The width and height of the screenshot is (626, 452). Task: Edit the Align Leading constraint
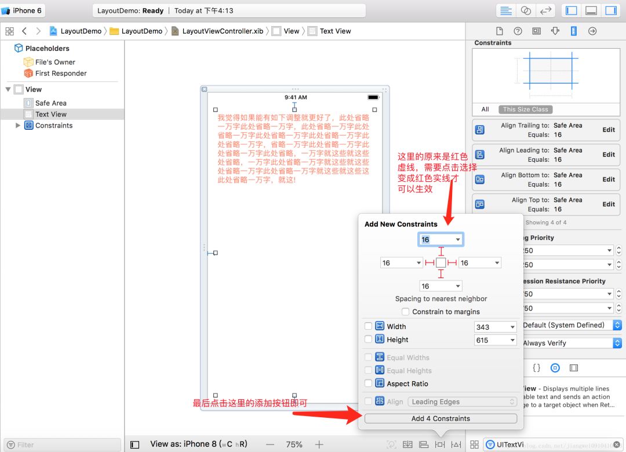coord(609,155)
